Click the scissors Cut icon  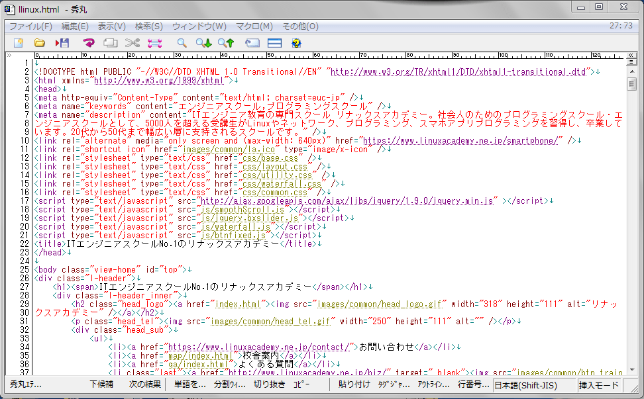coord(133,43)
